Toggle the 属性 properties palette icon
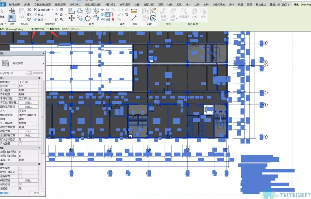The height and width of the screenshot is (199, 311). coord(12,18)
